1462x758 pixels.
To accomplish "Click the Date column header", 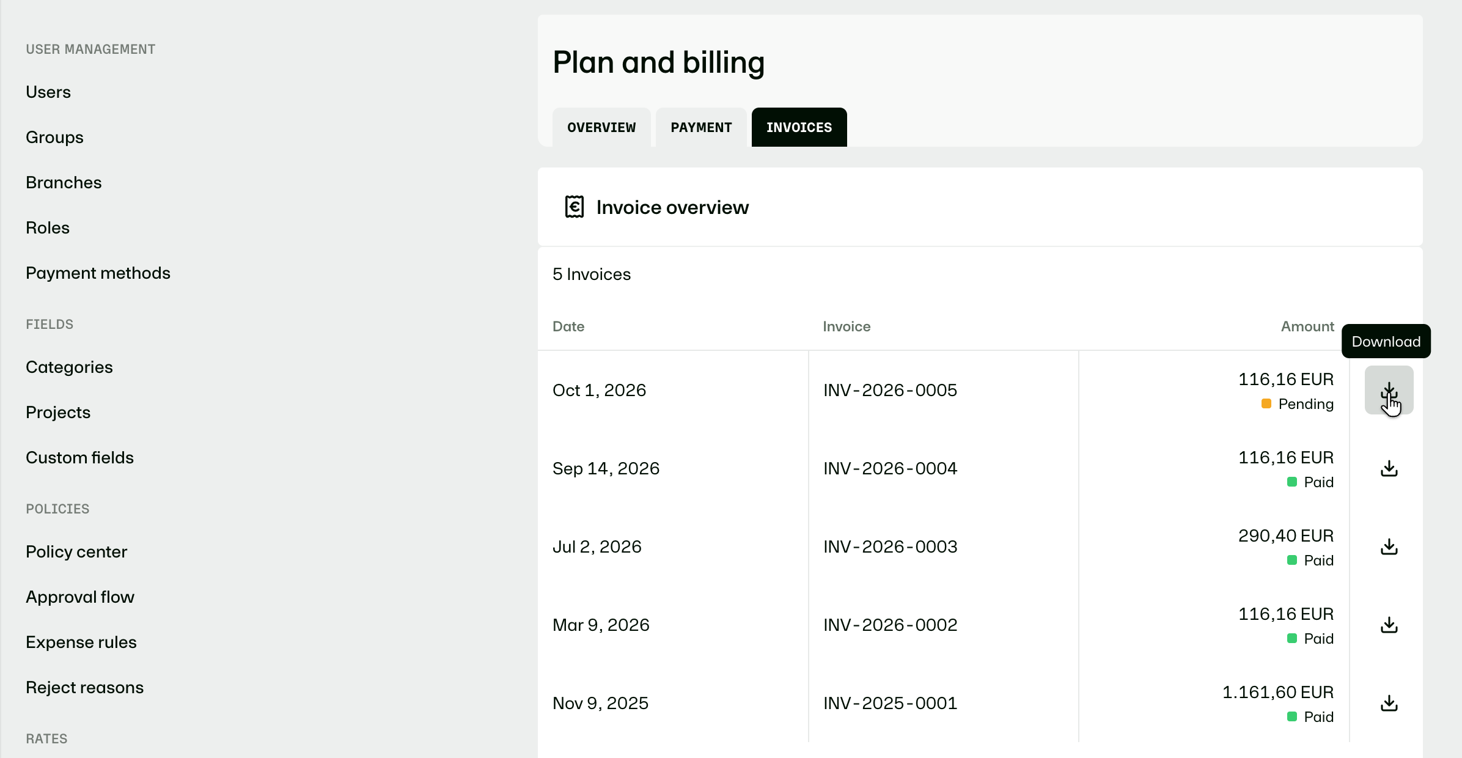I will click(568, 326).
